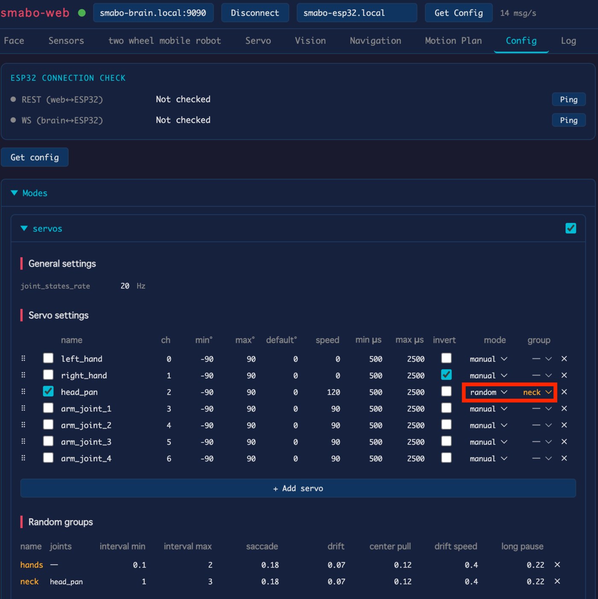Switch to the Sensors tab
598x599 pixels.
coord(66,41)
